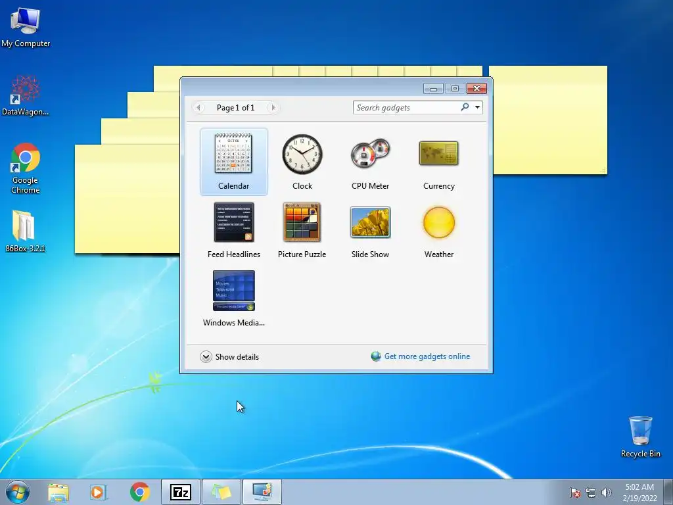Open volume speaker tray icon
Screen dimensions: 673x505
[x=606, y=493]
